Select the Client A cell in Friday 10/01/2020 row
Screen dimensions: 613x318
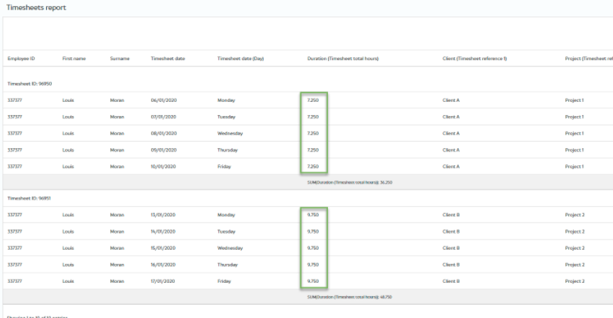(451, 166)
